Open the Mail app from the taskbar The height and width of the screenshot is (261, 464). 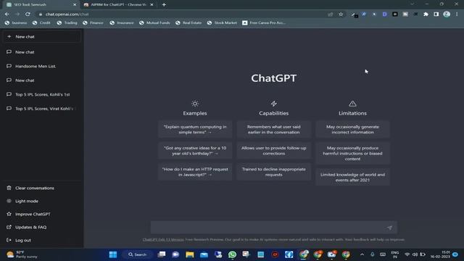pyautogui.click(x=204, y=254)
